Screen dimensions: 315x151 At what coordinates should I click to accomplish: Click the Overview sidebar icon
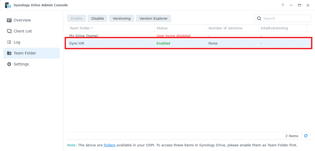9,20
